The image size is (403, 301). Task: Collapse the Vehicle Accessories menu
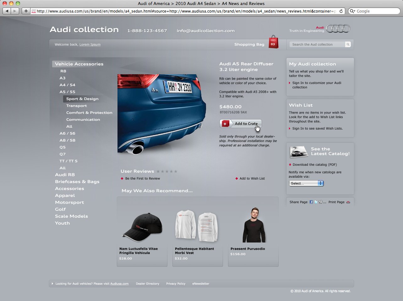click(x=79, y=64)
